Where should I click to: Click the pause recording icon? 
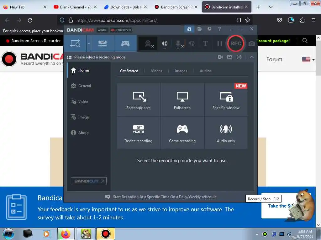(219, 43)
